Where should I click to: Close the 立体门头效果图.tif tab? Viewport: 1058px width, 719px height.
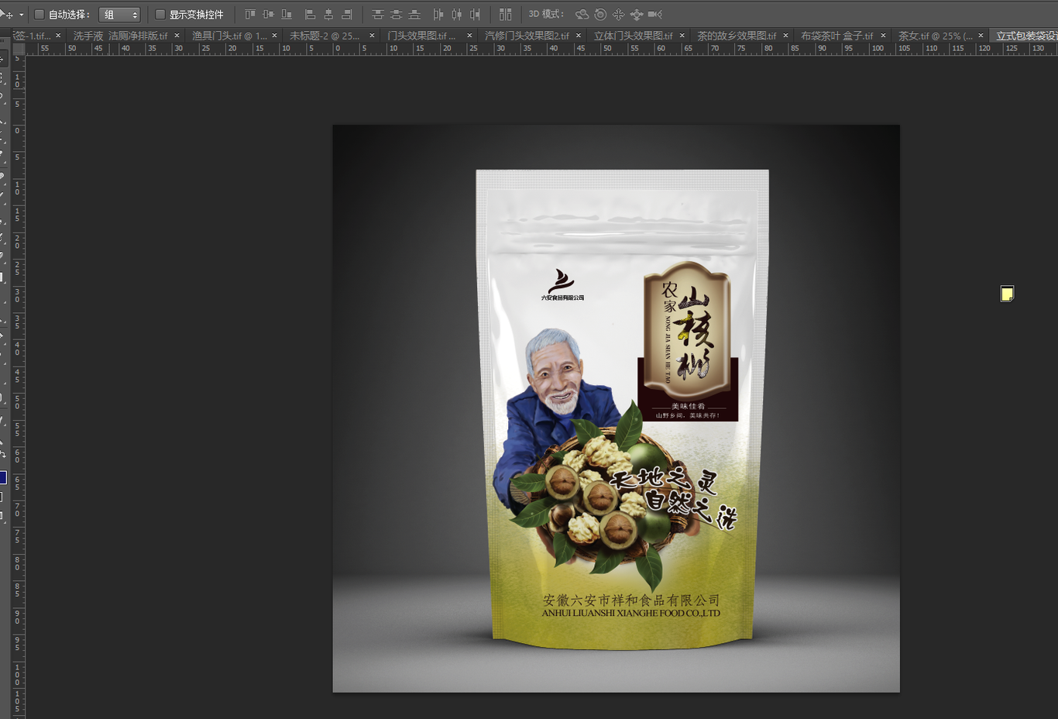[x=682, y=36]
